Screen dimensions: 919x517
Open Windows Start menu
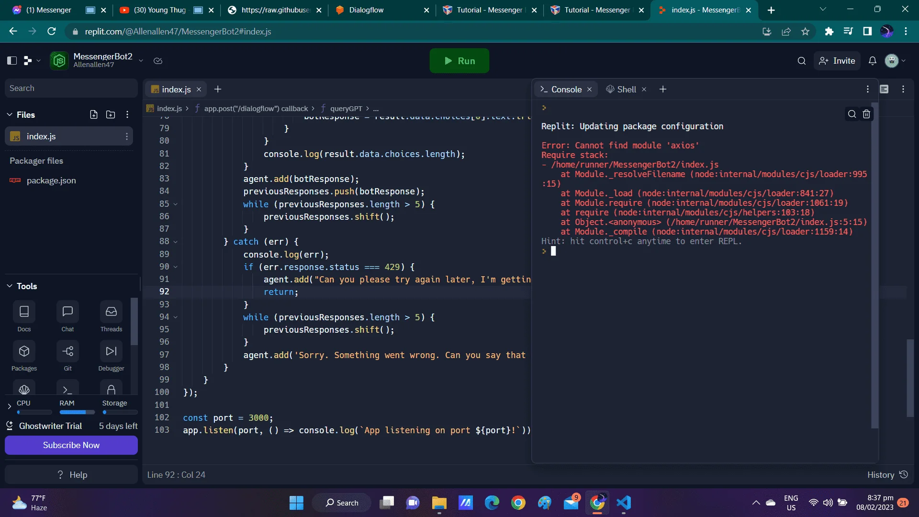(296, 503)
